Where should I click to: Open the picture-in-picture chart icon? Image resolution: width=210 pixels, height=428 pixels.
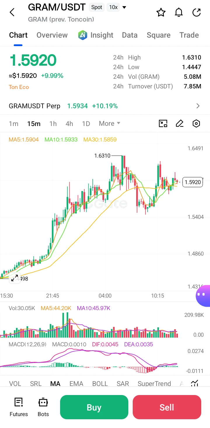point(163,123)
